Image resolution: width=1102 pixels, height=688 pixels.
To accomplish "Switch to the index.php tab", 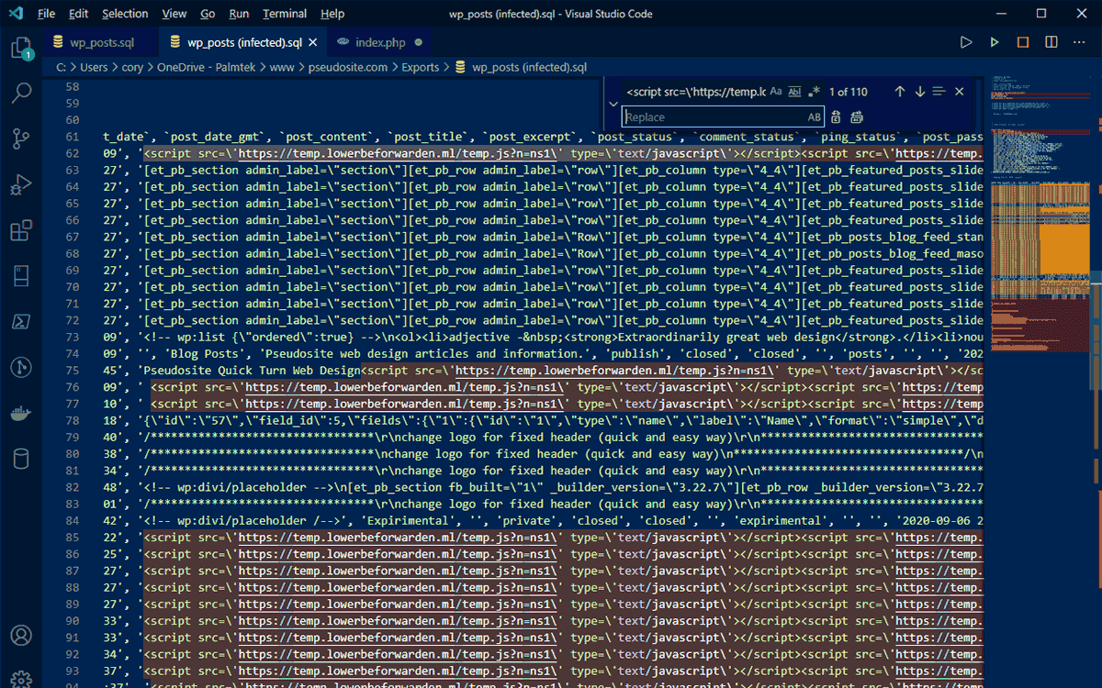I will click(x=380, y=42).
